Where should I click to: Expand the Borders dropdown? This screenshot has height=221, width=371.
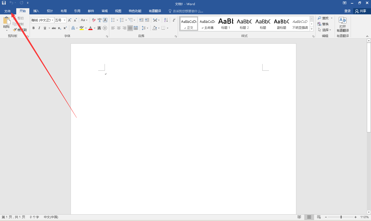167,28
